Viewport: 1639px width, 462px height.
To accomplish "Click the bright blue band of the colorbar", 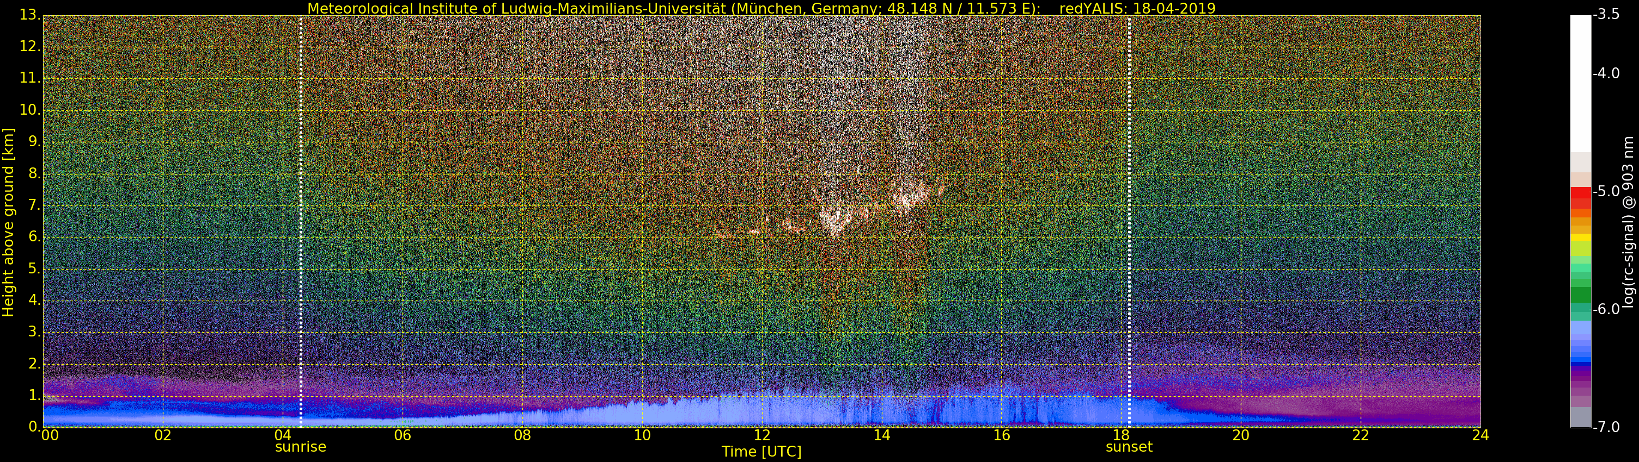I will tap(1581, 360).
